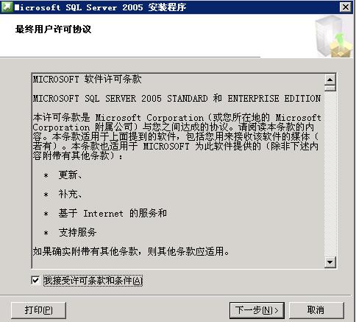Click the MICROSOFT 软件许可条款 line

click(x=88, y=80)
